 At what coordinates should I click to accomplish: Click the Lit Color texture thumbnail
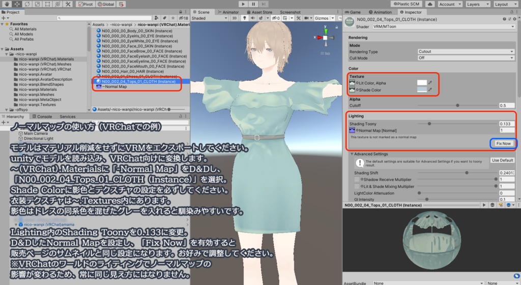[352, 83]
